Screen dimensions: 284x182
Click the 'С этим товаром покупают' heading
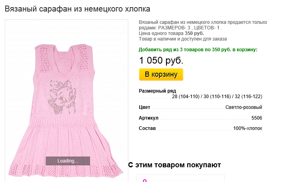tap(174, 165)
